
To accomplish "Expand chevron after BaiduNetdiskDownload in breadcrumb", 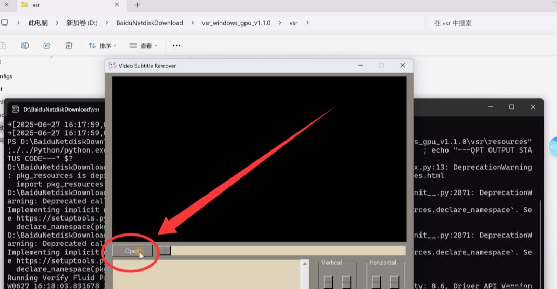I will 192,23.
